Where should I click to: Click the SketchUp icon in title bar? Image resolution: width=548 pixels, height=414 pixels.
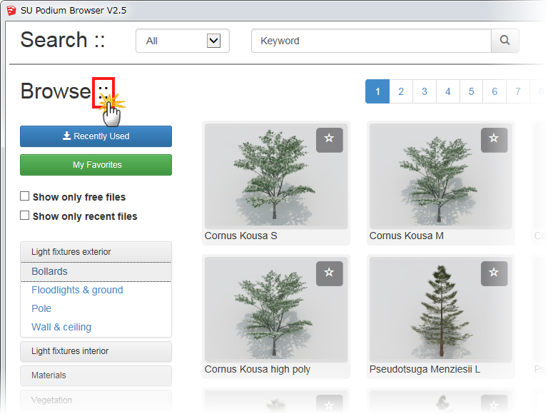coord(11,9)
